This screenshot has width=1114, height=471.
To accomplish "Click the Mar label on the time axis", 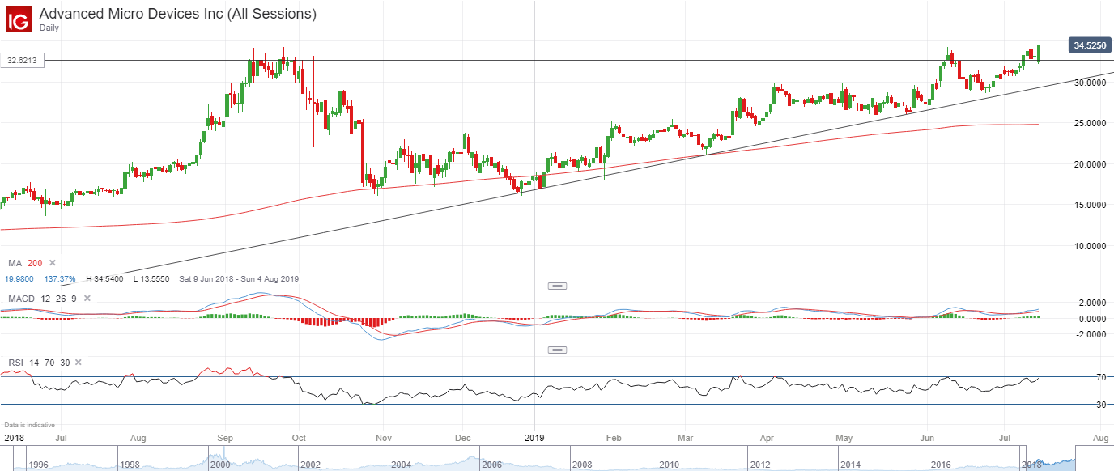I will pyautogui.click(x=686, y=439).
